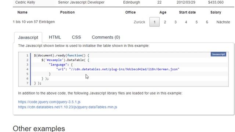Click the Name footer column header
The image size is (235, 132).
click(x=22, y=12)
